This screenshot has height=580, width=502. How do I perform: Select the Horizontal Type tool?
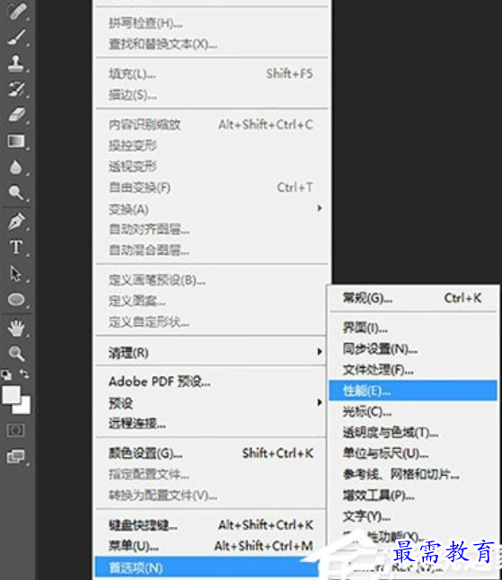pyautogui.click(x=16, y=247)
